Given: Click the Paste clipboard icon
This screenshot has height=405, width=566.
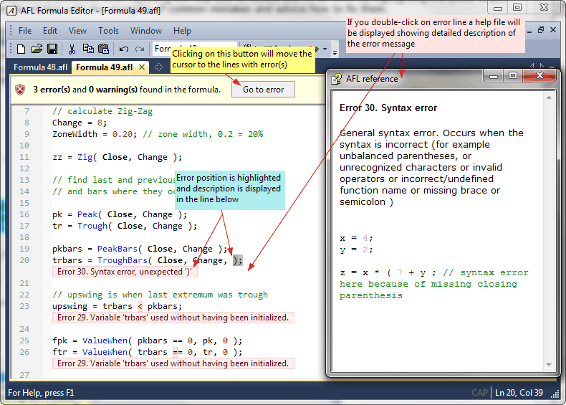Looking at the screenshot, I should 103,49.
